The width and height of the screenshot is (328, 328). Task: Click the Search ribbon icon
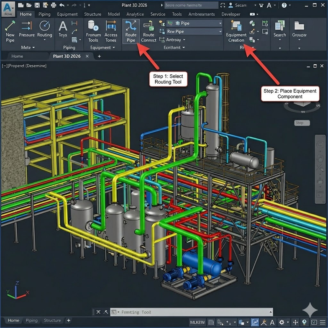point(280,29)
